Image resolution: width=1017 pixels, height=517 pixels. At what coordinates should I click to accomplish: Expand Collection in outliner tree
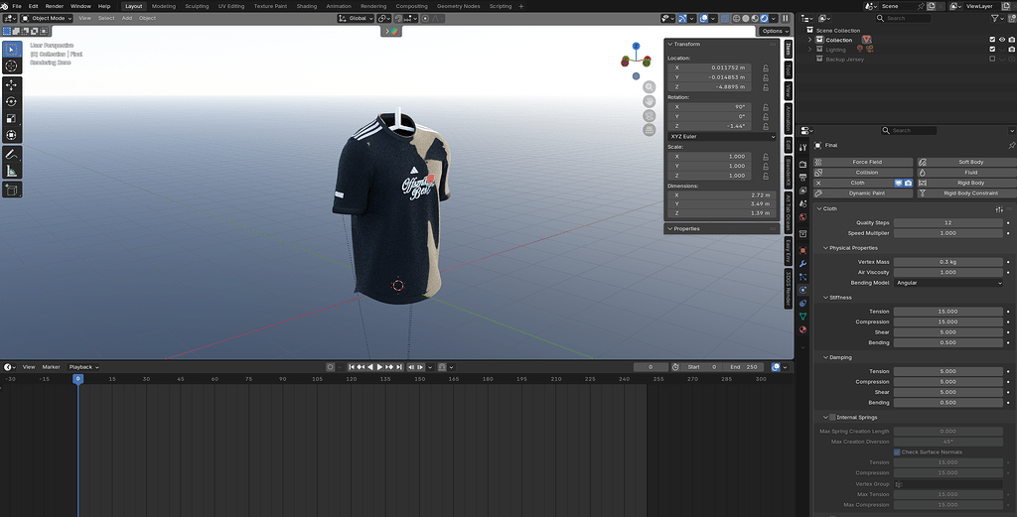tap(810, 40)
